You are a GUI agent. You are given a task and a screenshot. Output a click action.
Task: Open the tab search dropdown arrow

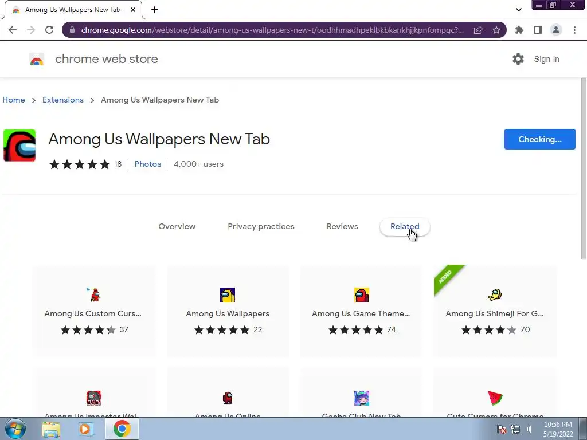[x=518, y=10]
